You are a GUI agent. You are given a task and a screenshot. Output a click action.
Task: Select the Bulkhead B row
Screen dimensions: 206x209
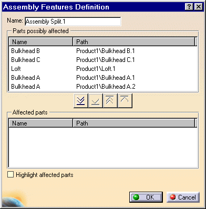pyautogui.click(x=103, y=51)
